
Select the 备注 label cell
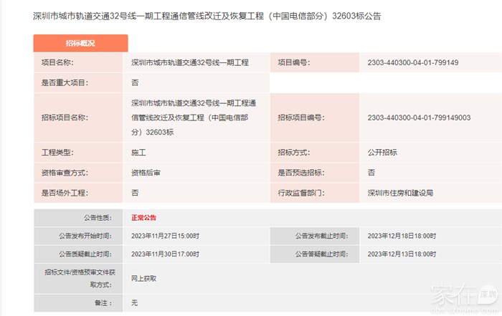[101, 303]
